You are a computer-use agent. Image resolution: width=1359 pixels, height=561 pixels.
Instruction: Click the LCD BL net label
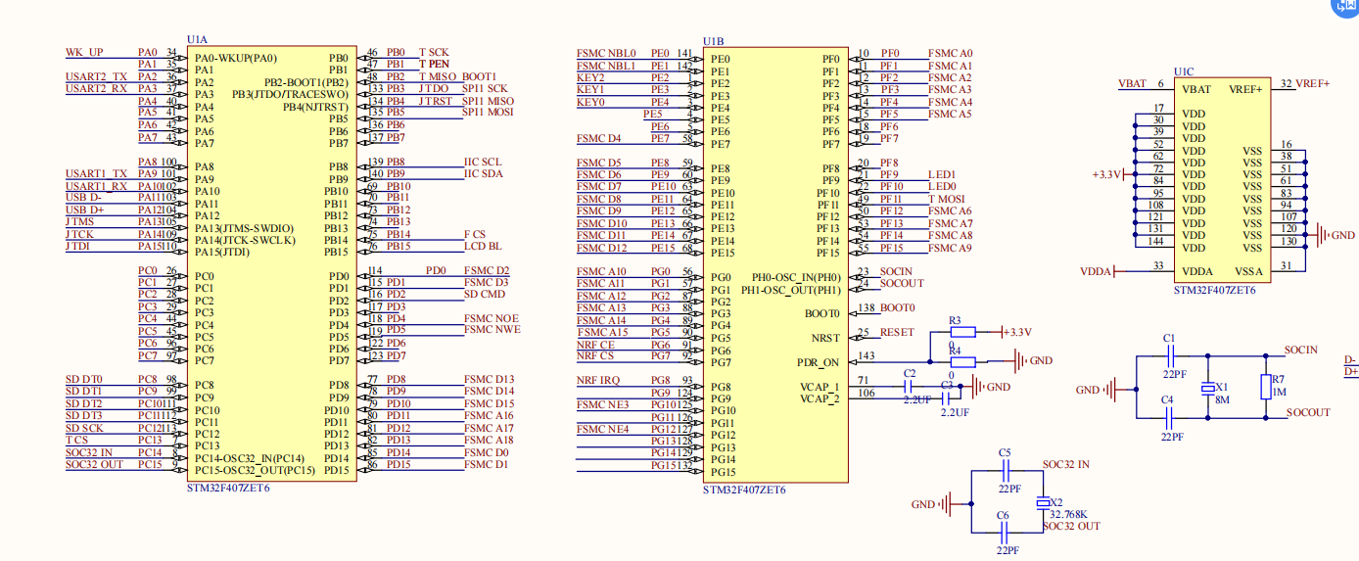tap(483, 246)
